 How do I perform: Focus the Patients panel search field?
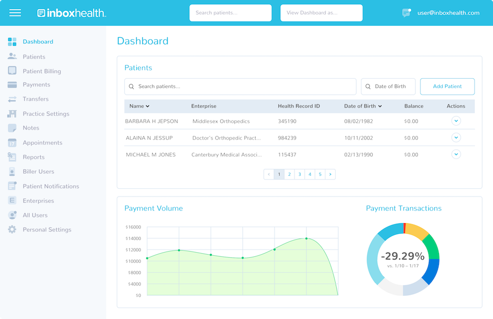241,86
